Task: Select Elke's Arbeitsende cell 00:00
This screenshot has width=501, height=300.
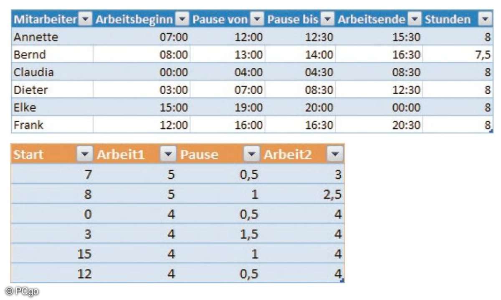Action: (x=380, y=107)
